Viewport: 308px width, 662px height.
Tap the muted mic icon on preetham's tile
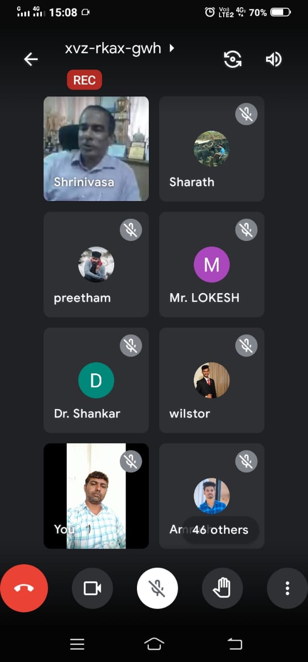(131, 230)
